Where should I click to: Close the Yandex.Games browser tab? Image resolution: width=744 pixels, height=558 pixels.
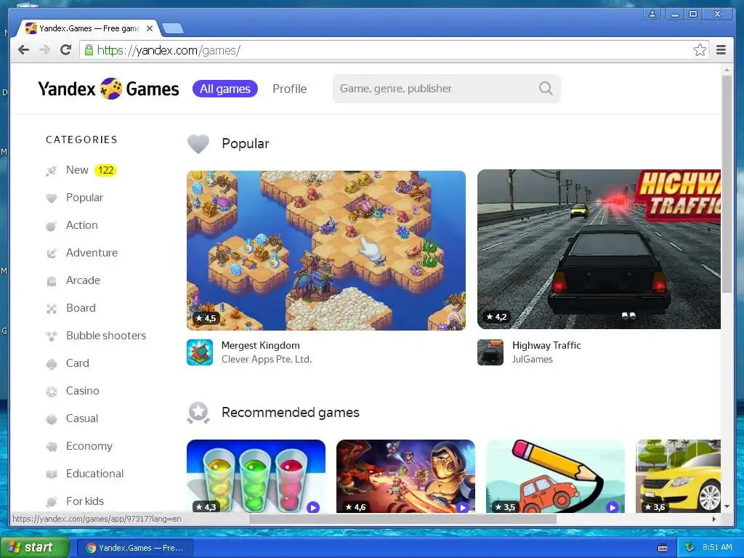tap(150, 28)
